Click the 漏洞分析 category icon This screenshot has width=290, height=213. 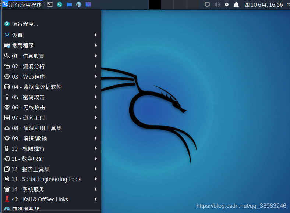point(7,66)
